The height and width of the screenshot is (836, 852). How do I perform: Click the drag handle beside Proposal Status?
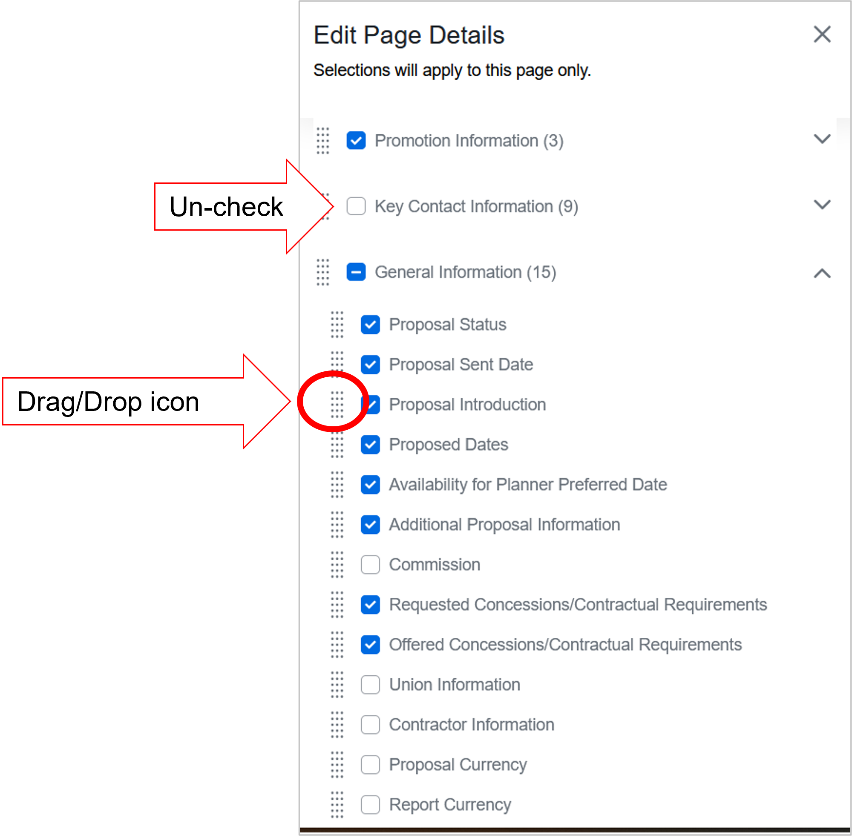(x=337, y=324)
